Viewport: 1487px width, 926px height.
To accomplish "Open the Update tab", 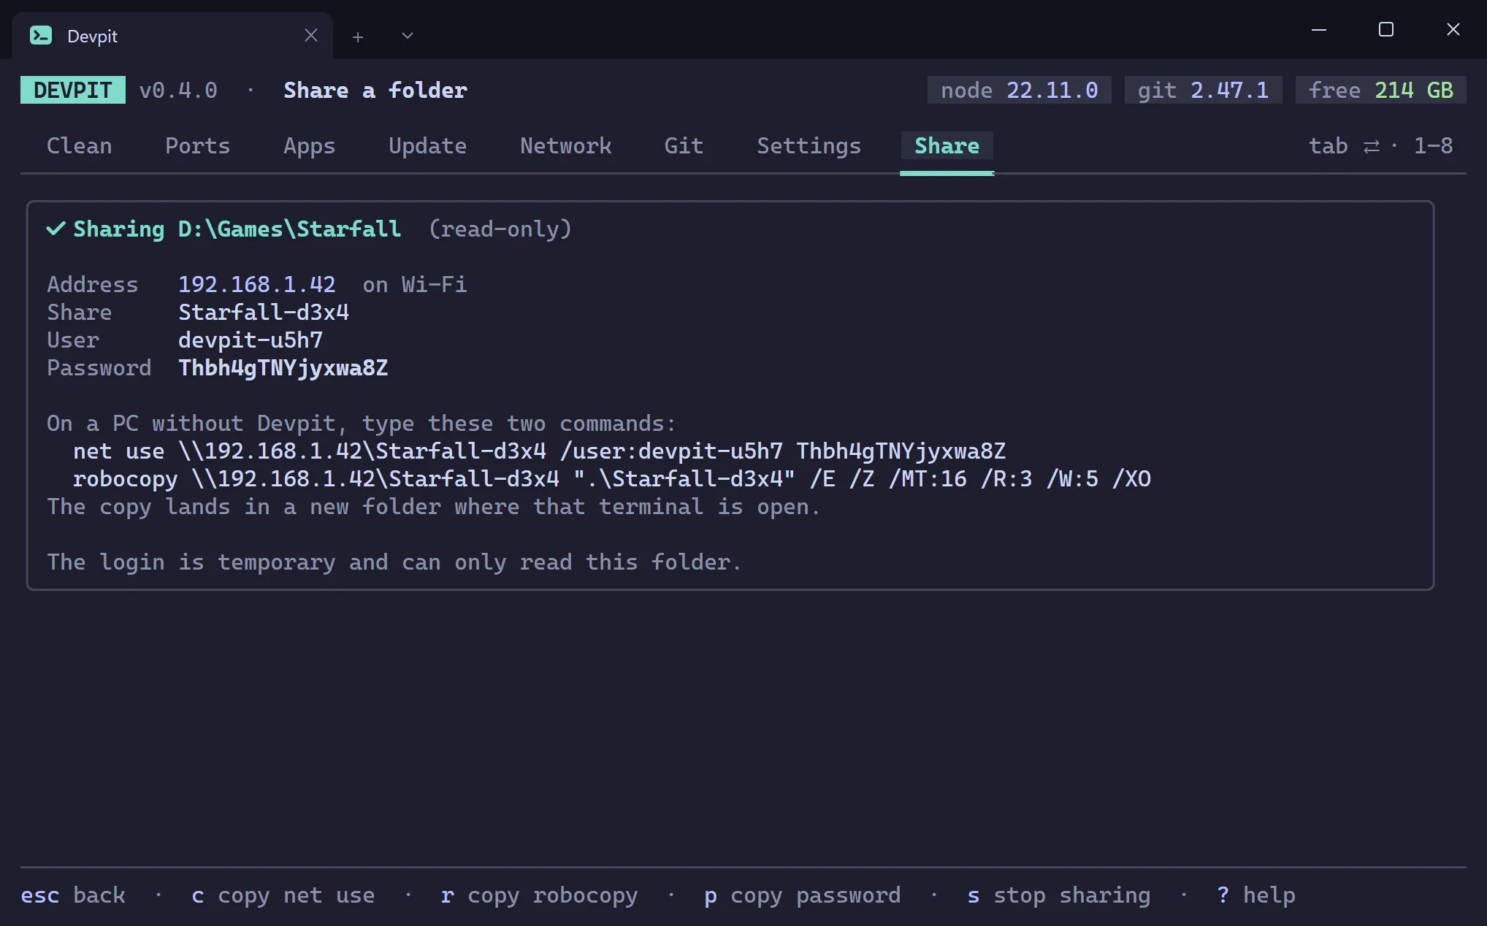I will click(427, 146).
